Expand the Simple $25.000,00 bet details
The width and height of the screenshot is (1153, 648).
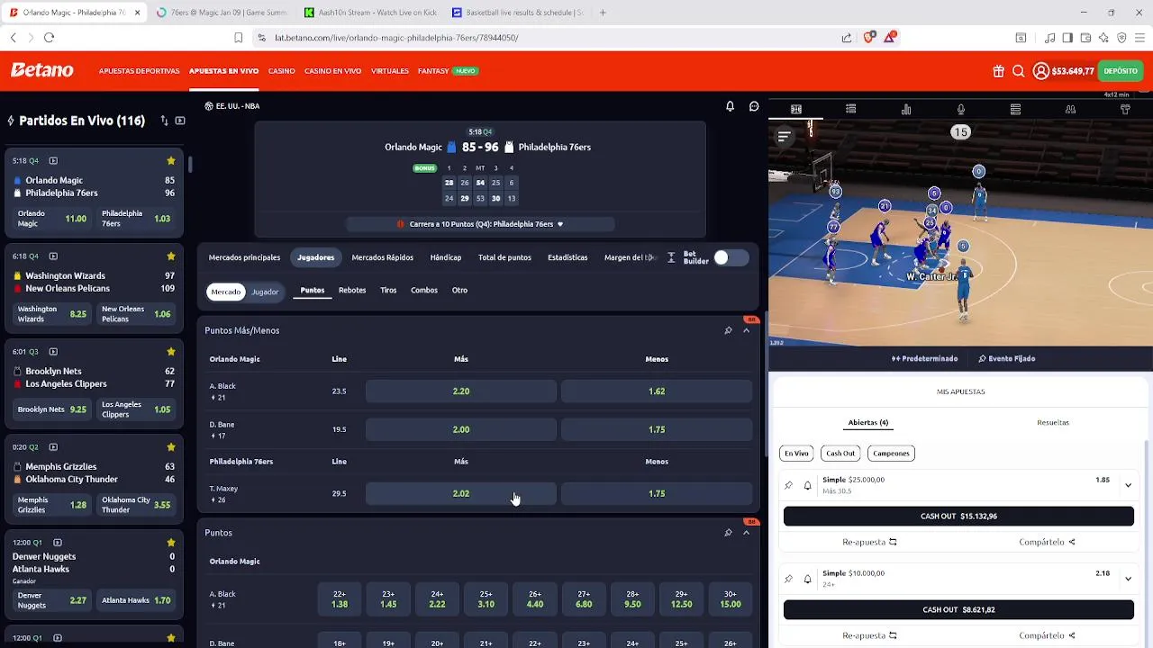click(1128, 485)
